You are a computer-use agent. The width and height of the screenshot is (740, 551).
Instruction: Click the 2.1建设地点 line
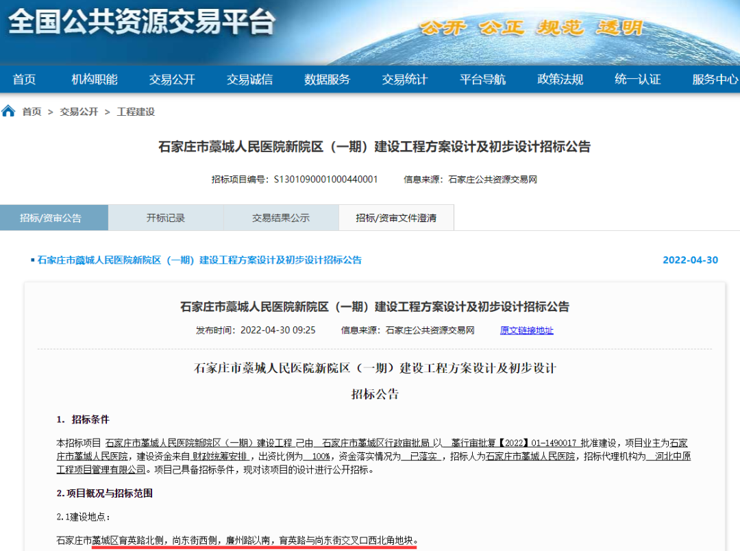pyautogui.click(x=83, y=517)
